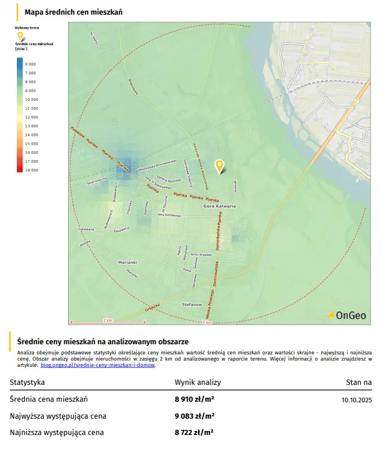The image size is (382, 453).
Task: Open the blog.ongeo.pl srednie-ceny-mieszkan-i-domow link
Action: click(x=98, y=365)
